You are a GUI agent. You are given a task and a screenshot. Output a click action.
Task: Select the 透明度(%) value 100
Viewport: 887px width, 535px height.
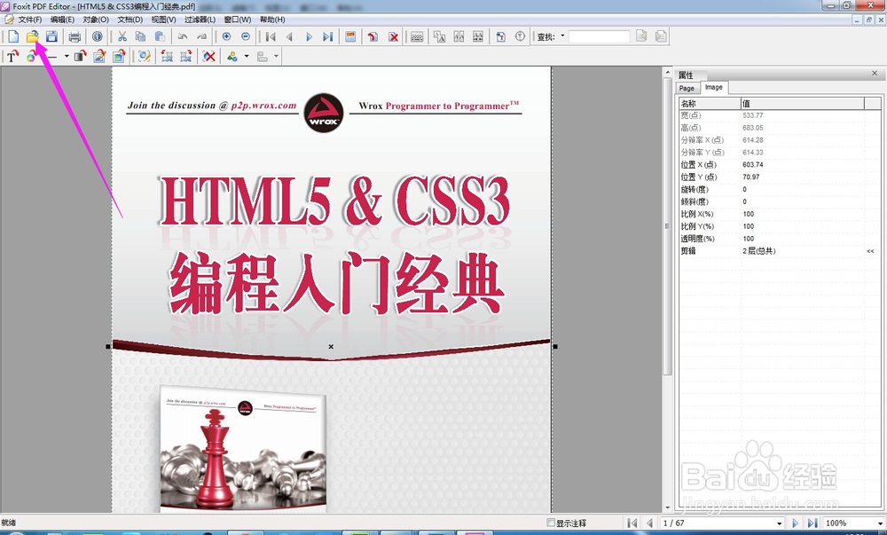coord(749,239)
